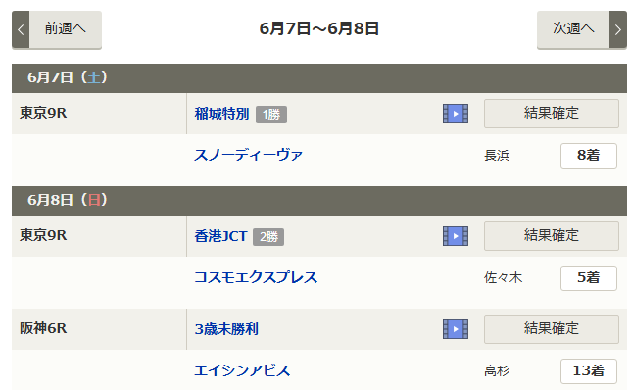Play the 3歳未勝利 race video
The height and width of the screenshot is (390, 630).
(x=456, y=329)
